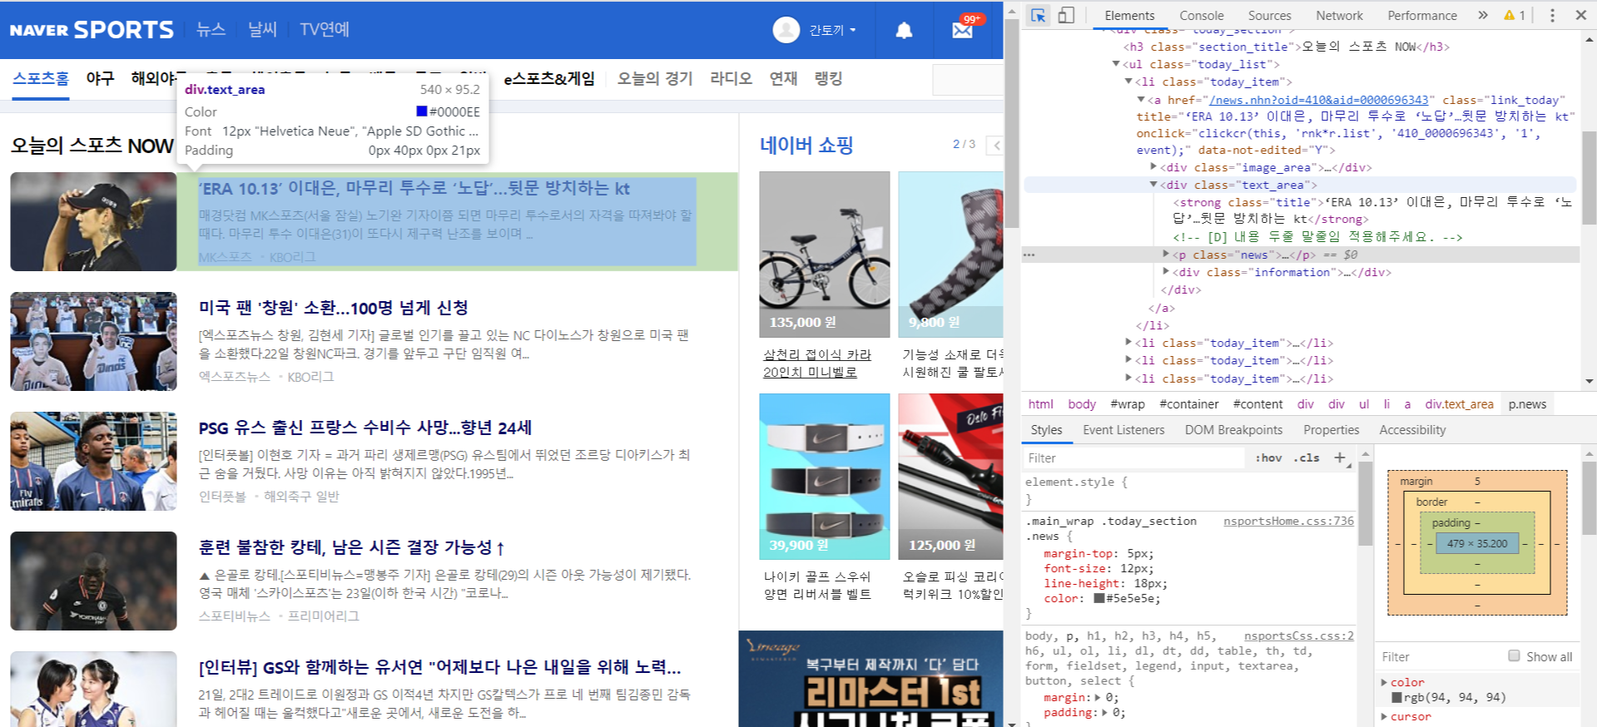
Task: Select the 오늘의 경기 menu item
Action: pos(655,78)
